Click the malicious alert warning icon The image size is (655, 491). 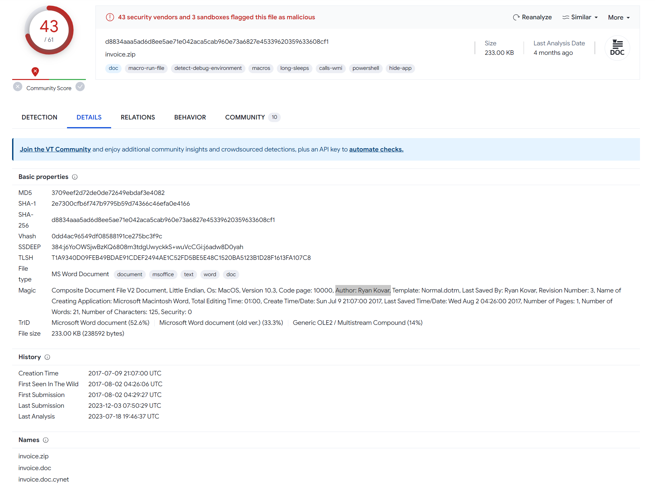pyautogui.click(x=110, y=17)
